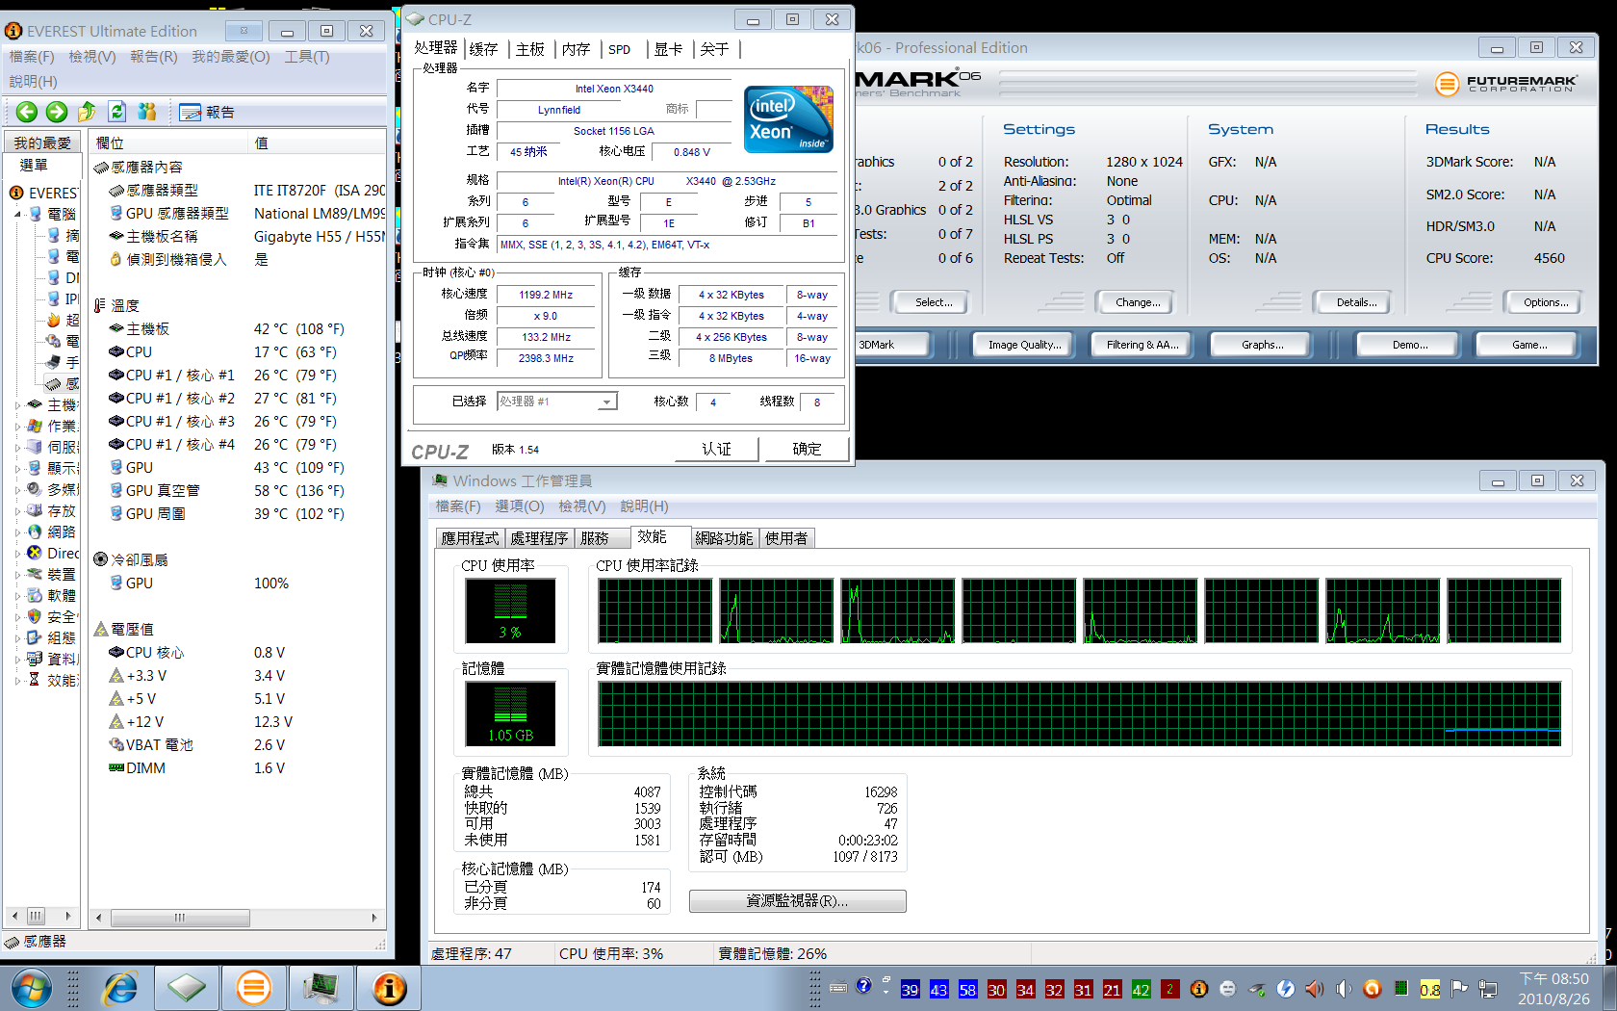The image size is (1617, 1011).
Task: Click Options... button in 3DMark06 Results
Action: click(1546, 302)
